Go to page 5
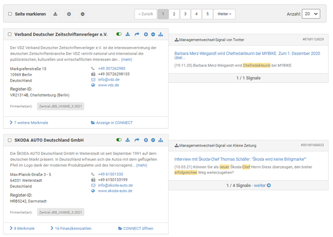This screenshot has width=333, height=237. tap(207, 14)
